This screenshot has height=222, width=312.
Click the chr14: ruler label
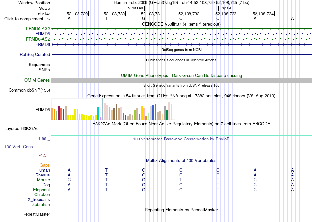[x=44, y=14]
